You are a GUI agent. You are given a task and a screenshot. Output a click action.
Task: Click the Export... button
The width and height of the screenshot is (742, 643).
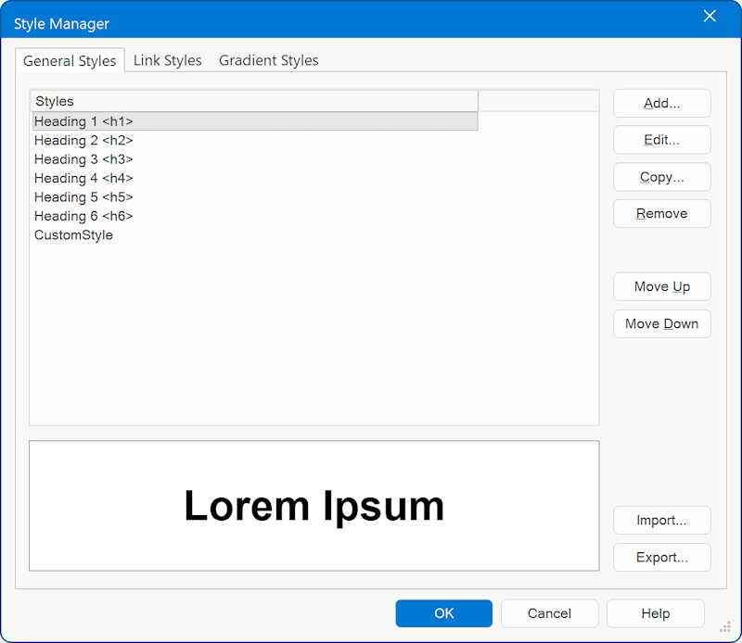[661, 558]
